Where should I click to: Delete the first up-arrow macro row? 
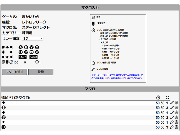pos(176,103)
